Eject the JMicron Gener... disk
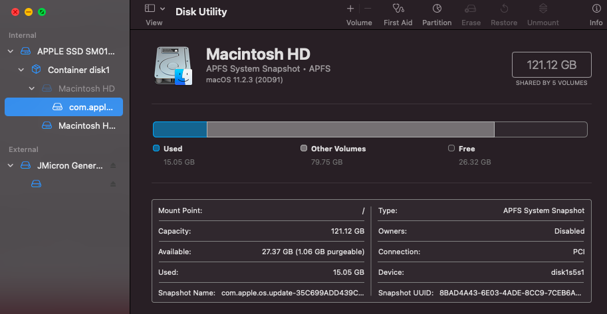The width and height of the screenshot is (607, 314). (113, 165)
